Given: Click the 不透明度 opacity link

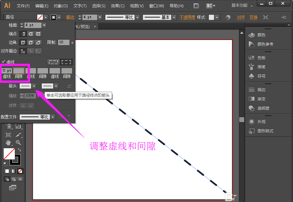Looking at the screenshot, I should coord(187,17).
